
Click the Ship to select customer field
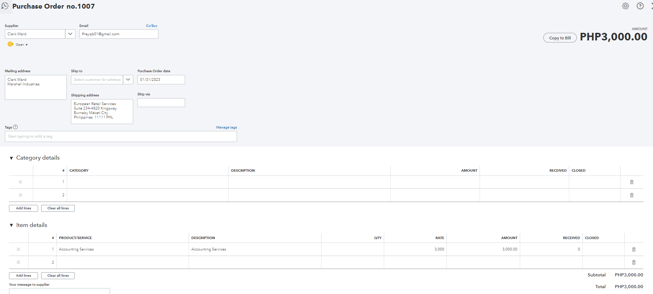point(97,79)
